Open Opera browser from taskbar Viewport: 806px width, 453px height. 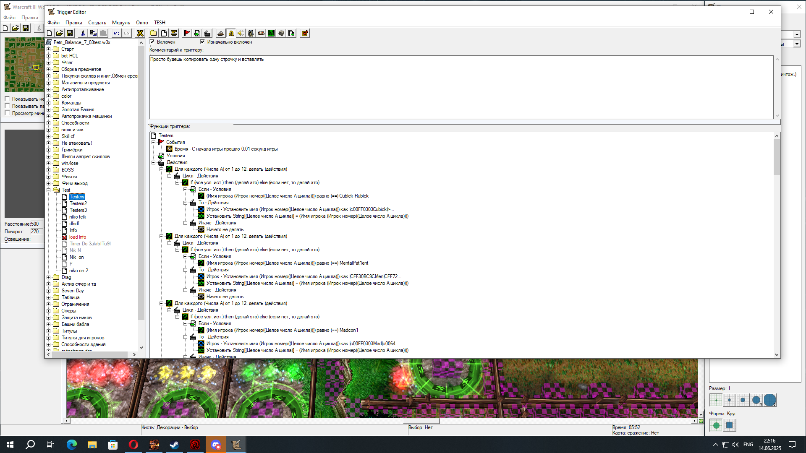click(x=133, y=445)
